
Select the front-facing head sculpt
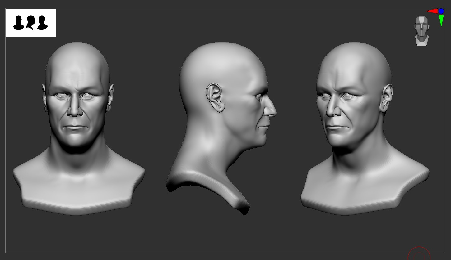click(x=79, y=128)
